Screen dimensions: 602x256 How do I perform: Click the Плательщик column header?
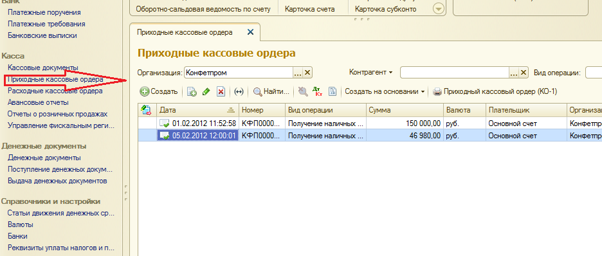click(x=526, y=110)
